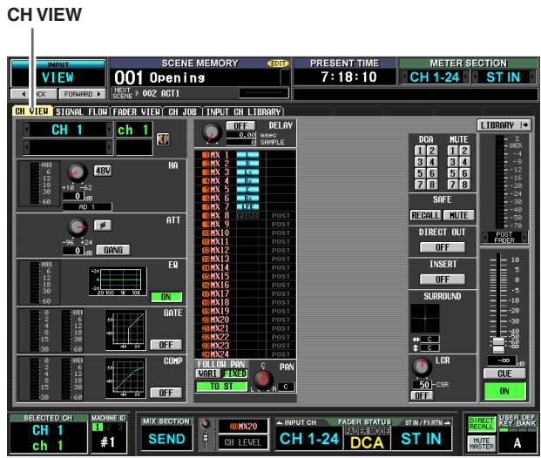Open the channel icon selector beside ch 1

163,139
